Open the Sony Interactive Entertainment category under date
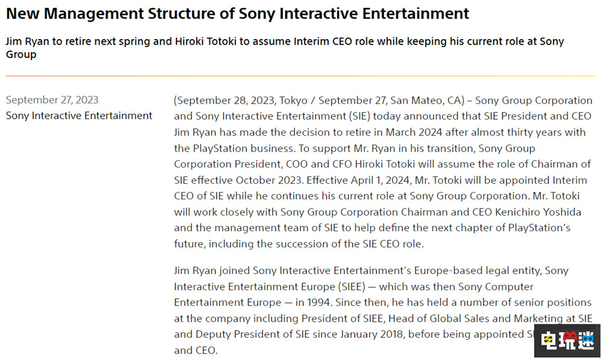The width and height of the screenshot is (602, 359). (79, 116)
